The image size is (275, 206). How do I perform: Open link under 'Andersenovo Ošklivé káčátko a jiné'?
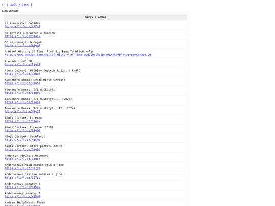[x=22, y=178]
